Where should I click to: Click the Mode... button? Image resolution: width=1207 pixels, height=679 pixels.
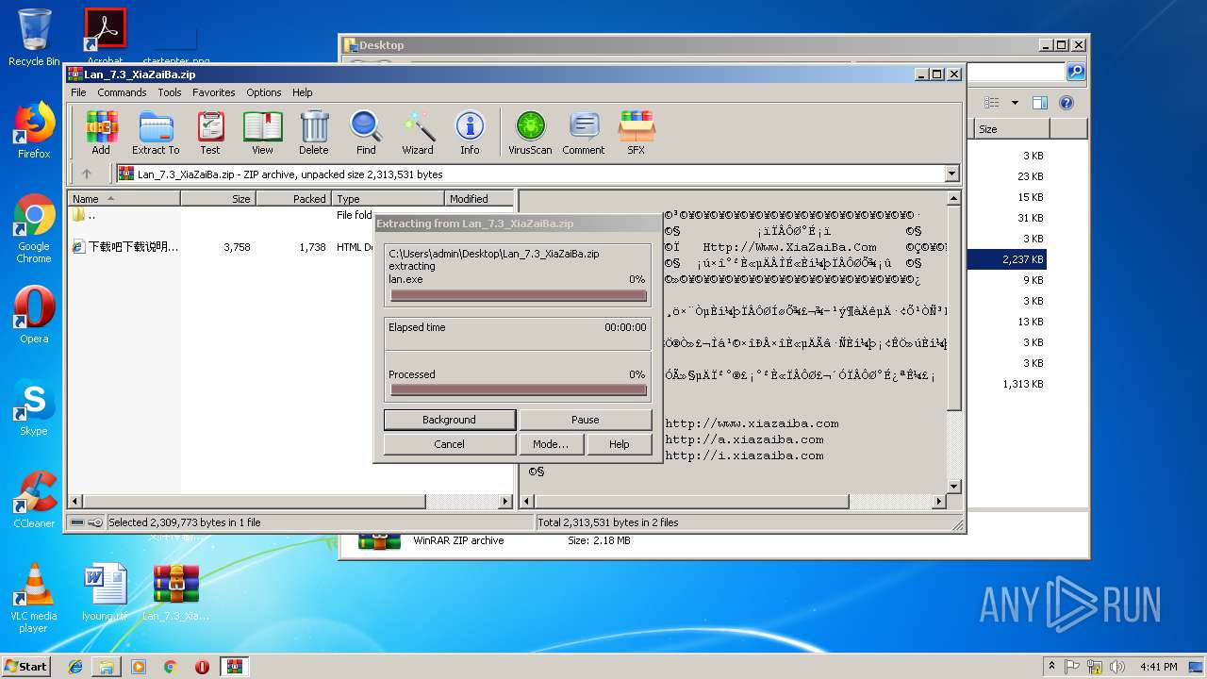[x=551, y=444]
